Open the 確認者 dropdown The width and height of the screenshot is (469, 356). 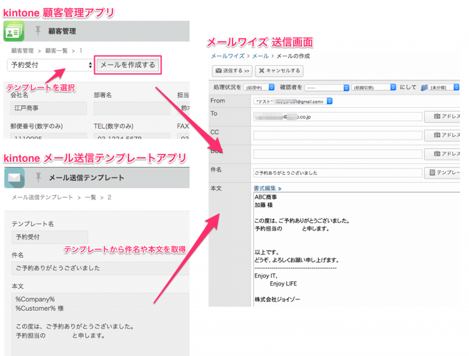(327, 88)
